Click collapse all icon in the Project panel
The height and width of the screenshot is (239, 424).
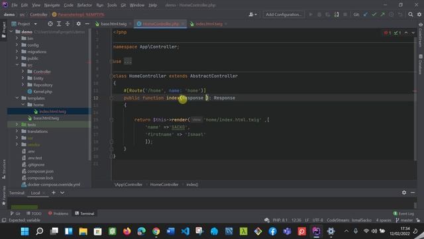68,24
